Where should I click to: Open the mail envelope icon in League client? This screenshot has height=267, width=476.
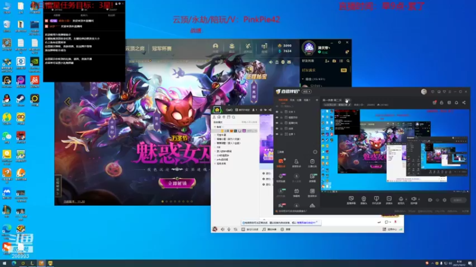[x=289, y=62]
